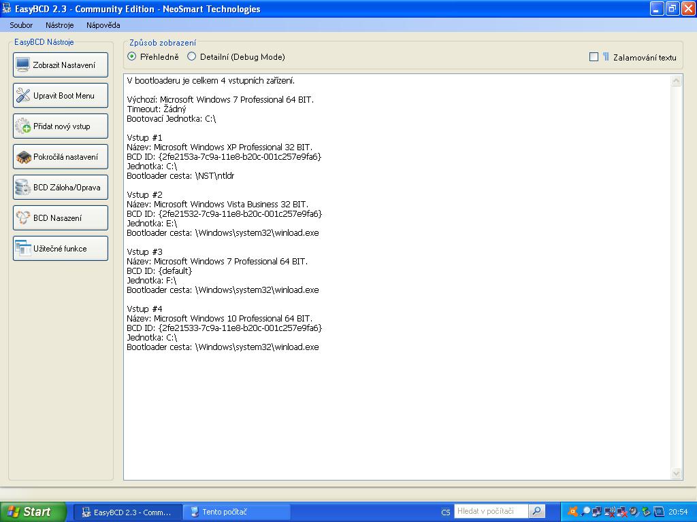This screenshot has width=697, height=522.
Task: Select Detailní (Debug Mode) radio option
Action: pos(236,57)
